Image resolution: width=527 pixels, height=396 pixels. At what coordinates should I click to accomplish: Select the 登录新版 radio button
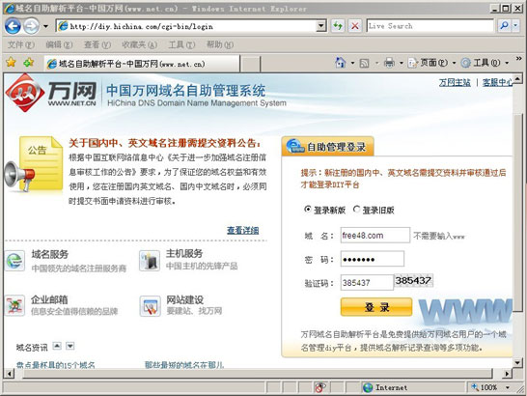pos(308,210)
